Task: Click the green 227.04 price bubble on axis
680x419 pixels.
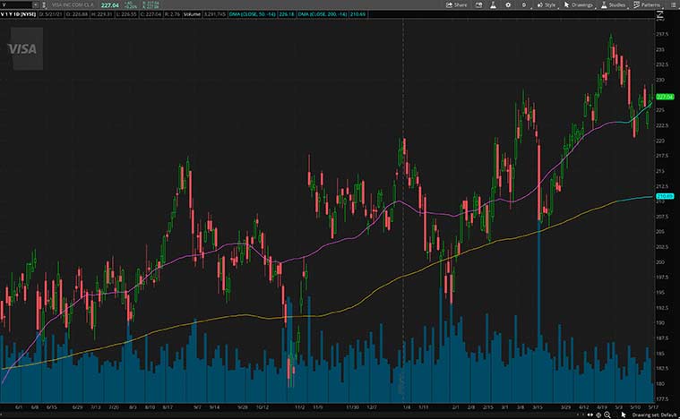Action: (665, 96)
